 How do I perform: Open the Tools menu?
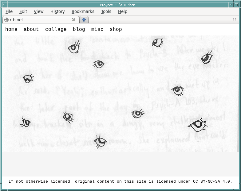(x=106, y=11)
